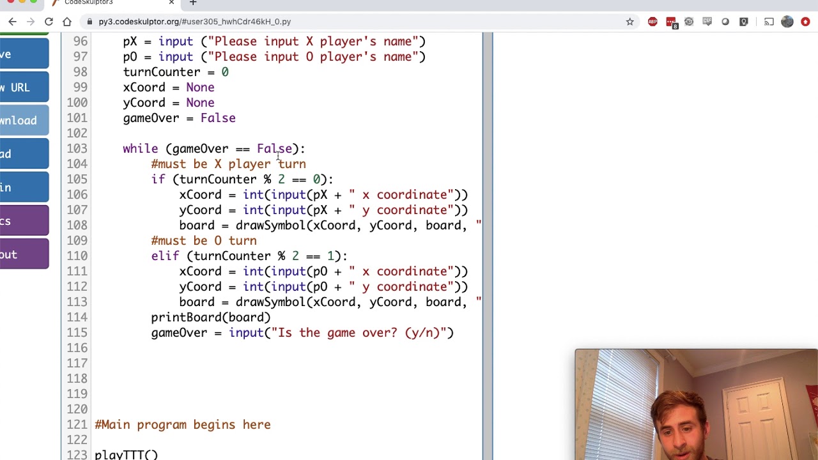Screen dimensions: 818x460
Task: Place cursor on empty line 117
Action: coord(288,364)
